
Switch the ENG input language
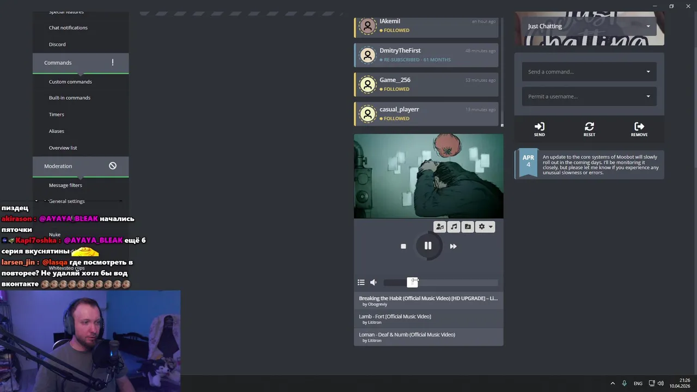[x=638, y=383]
